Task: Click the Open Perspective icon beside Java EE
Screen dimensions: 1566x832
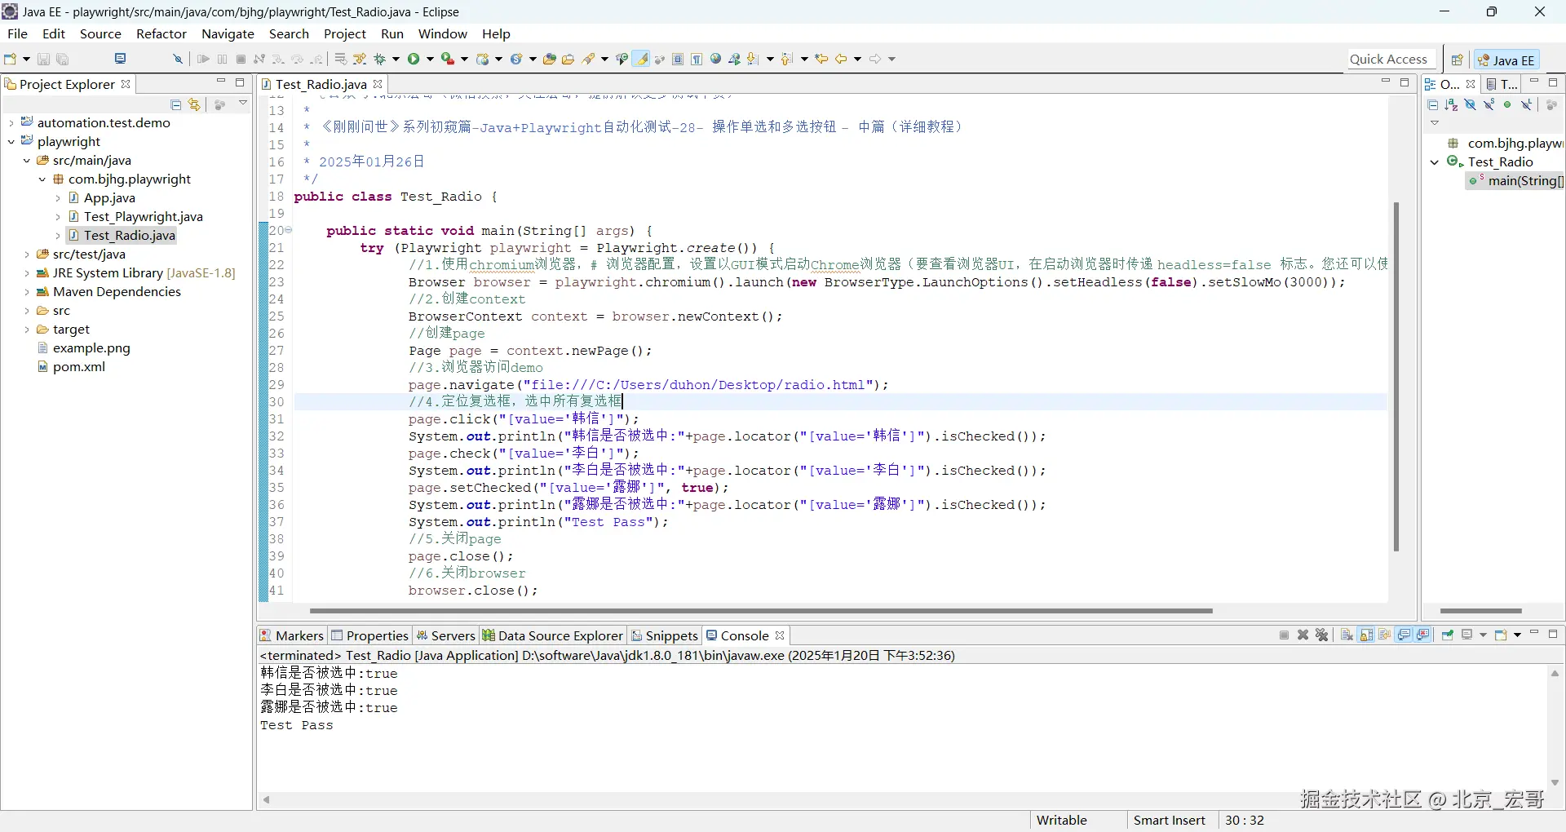Action: [1457, 60]
